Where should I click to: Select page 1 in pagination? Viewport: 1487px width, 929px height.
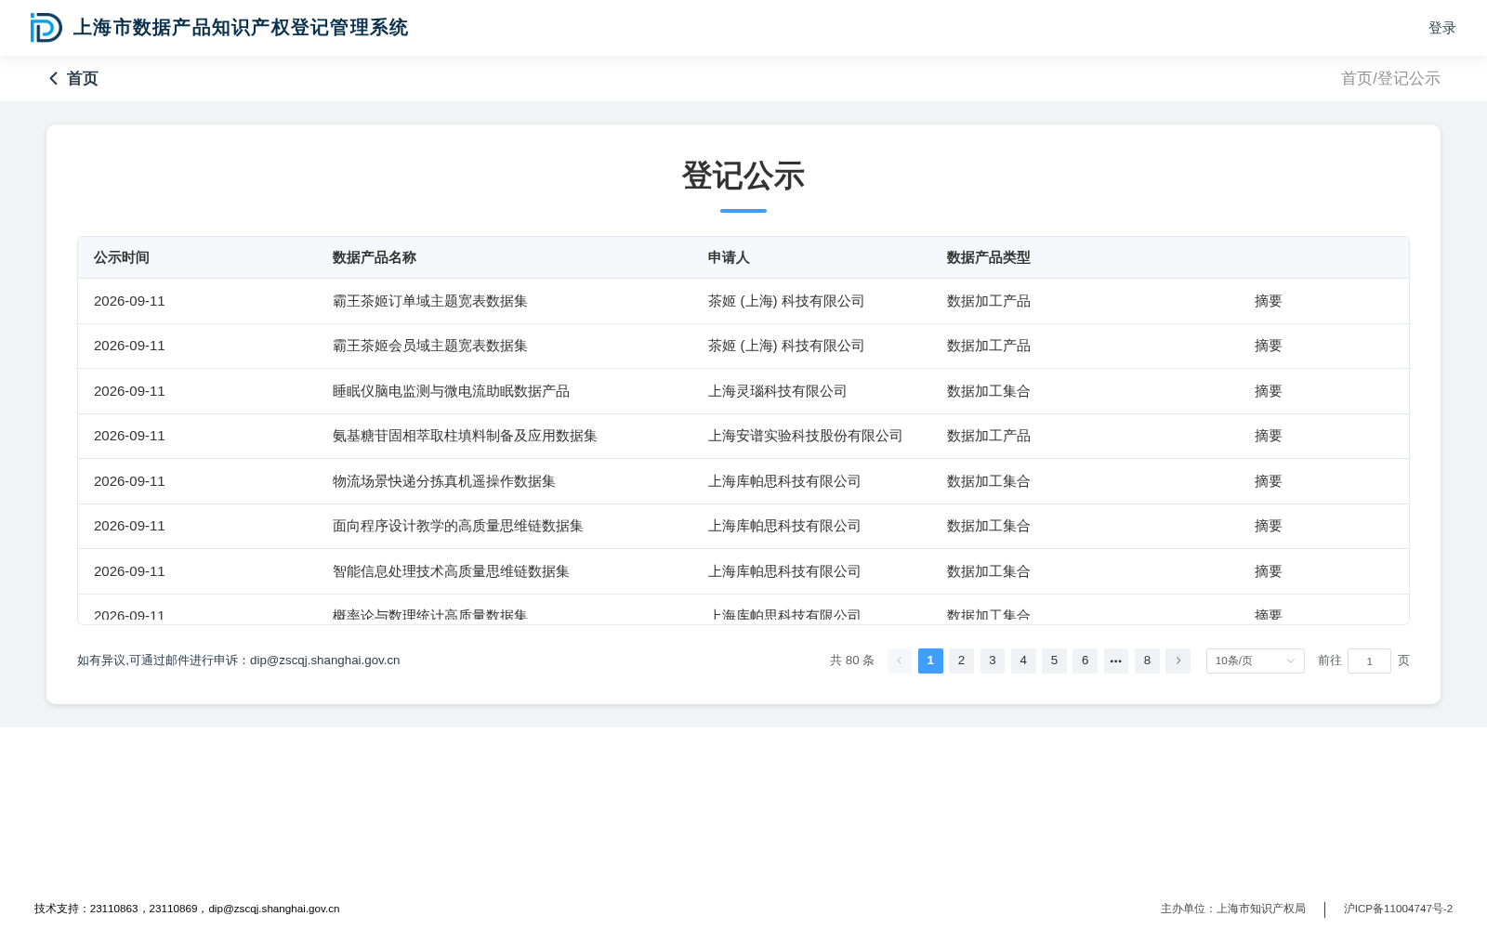(x=930, y=661)
